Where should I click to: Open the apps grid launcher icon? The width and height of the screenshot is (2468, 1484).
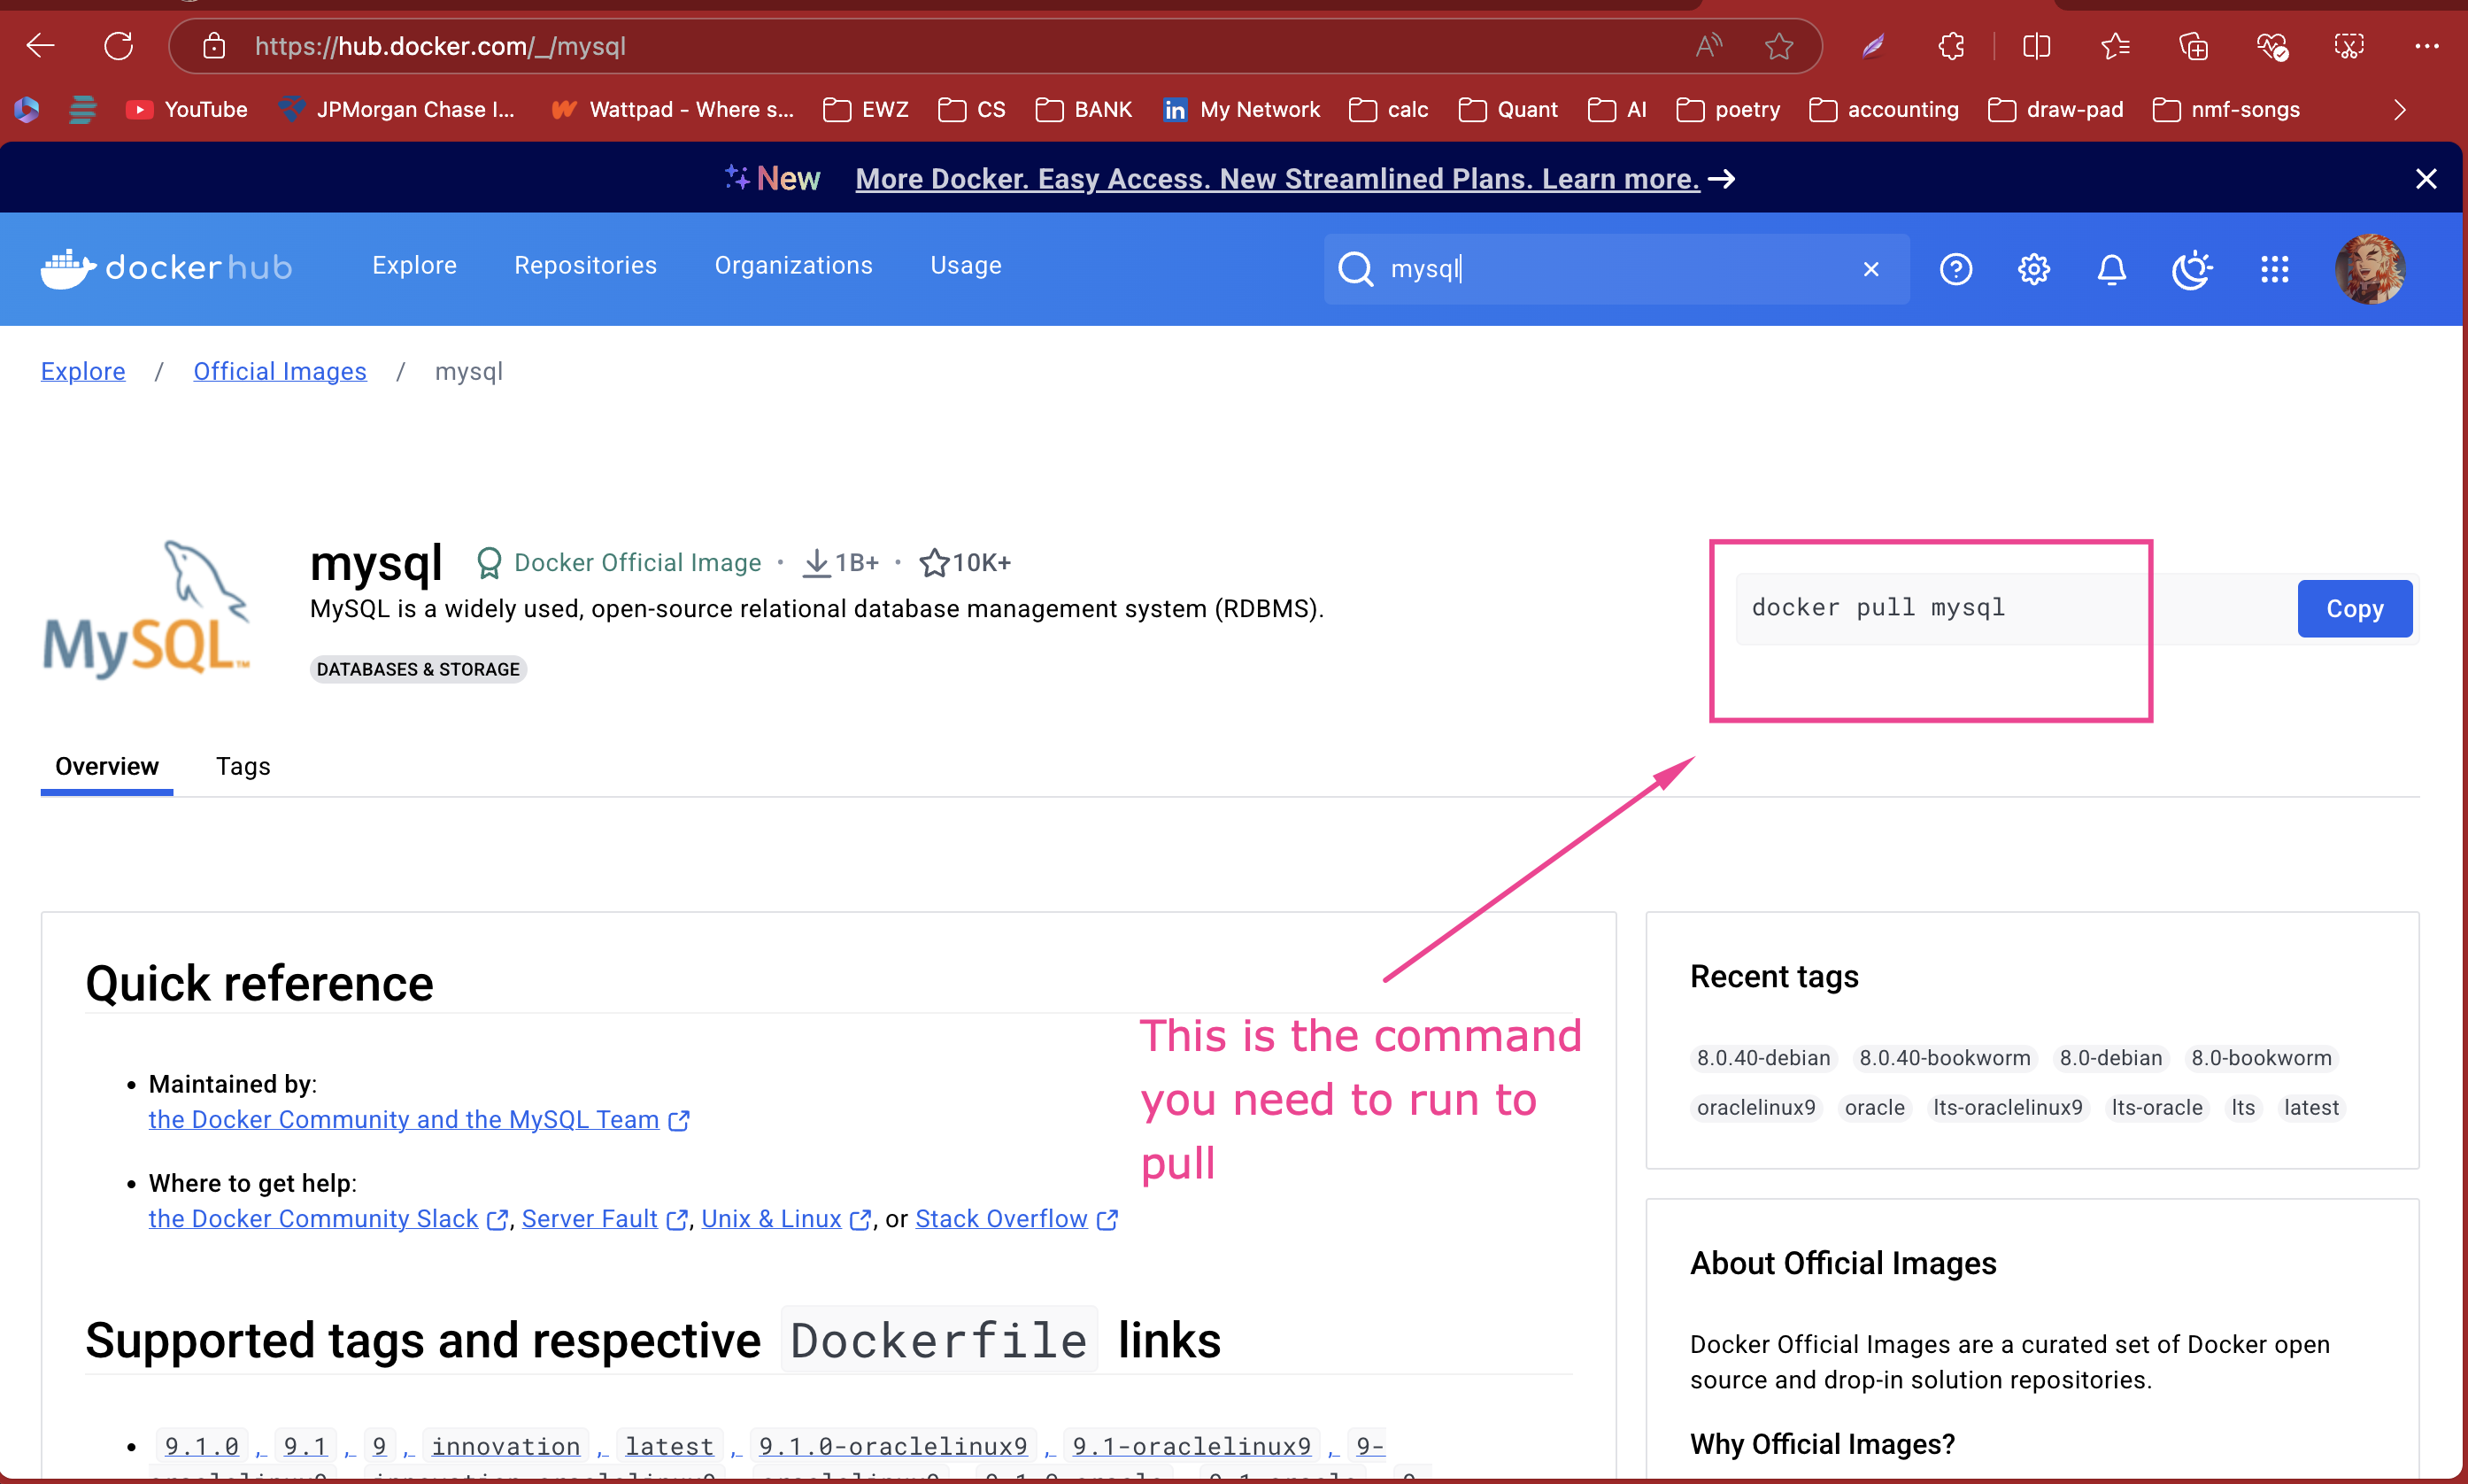[2274, 269]
